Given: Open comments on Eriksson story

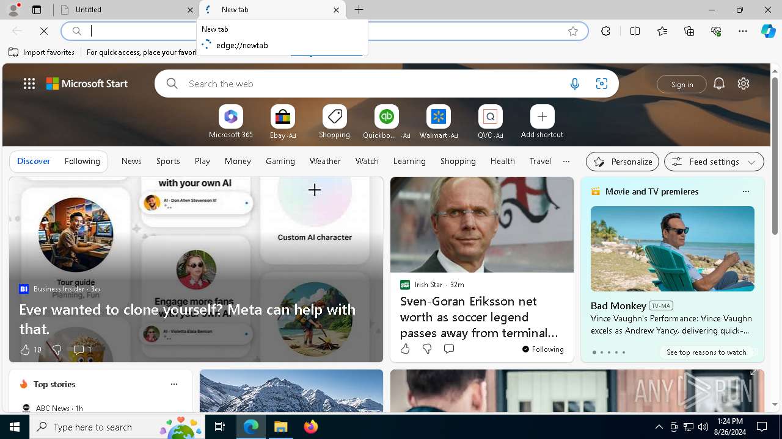Looking at the screenshot, I should [x=449, y=349].
